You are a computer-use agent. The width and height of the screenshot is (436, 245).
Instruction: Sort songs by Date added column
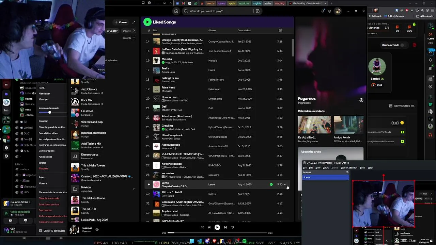[x=244, y=30]
